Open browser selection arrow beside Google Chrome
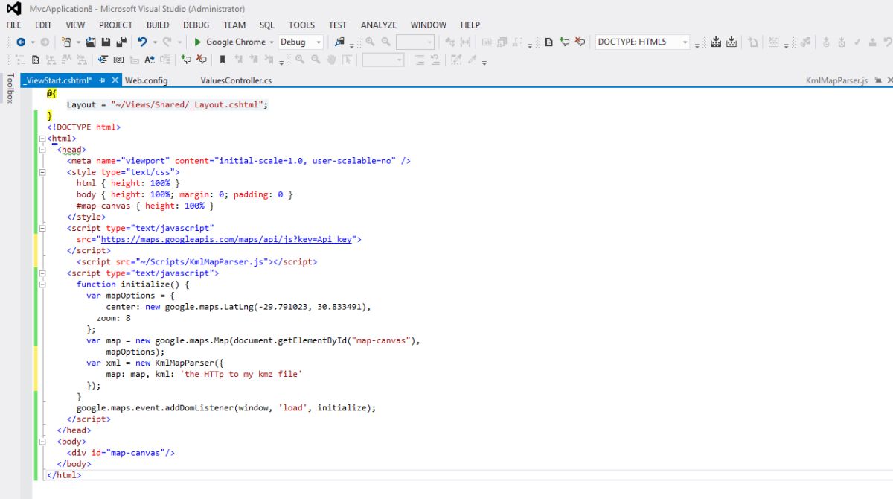The image size is (893, 499). pos(272,42)
